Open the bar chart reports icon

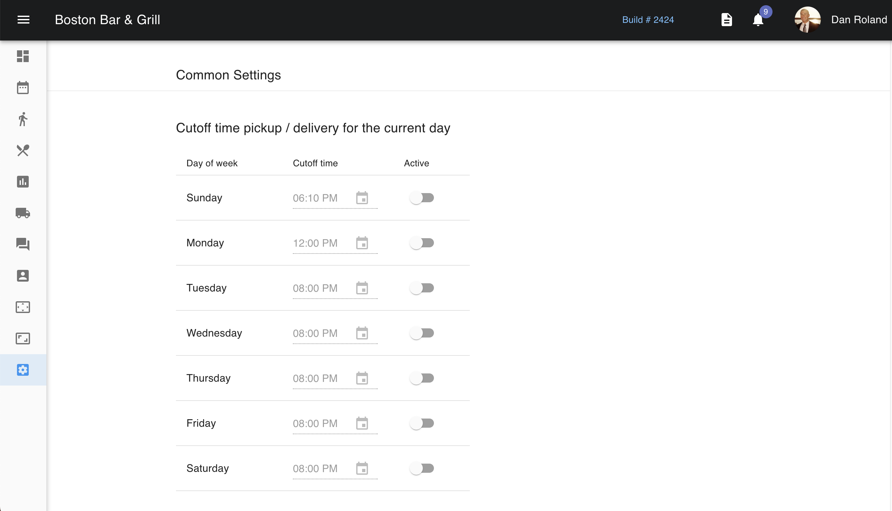coord(23,181)
